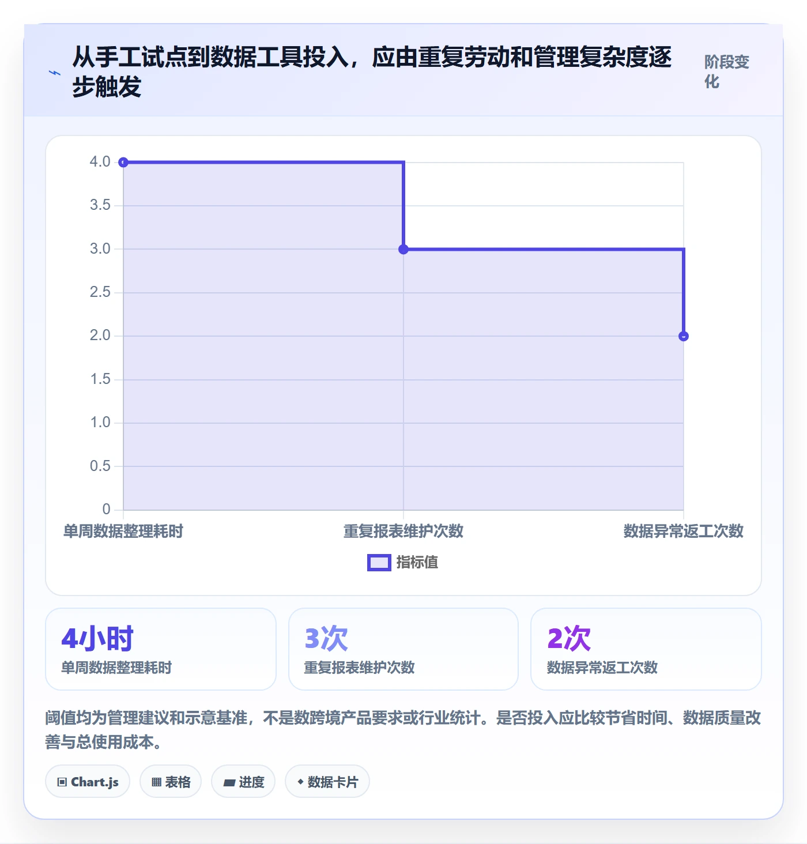The width and height of the screenshot is (807, 844).
Task: Click the chart data point at value 4.0
Action: point(123,163)
